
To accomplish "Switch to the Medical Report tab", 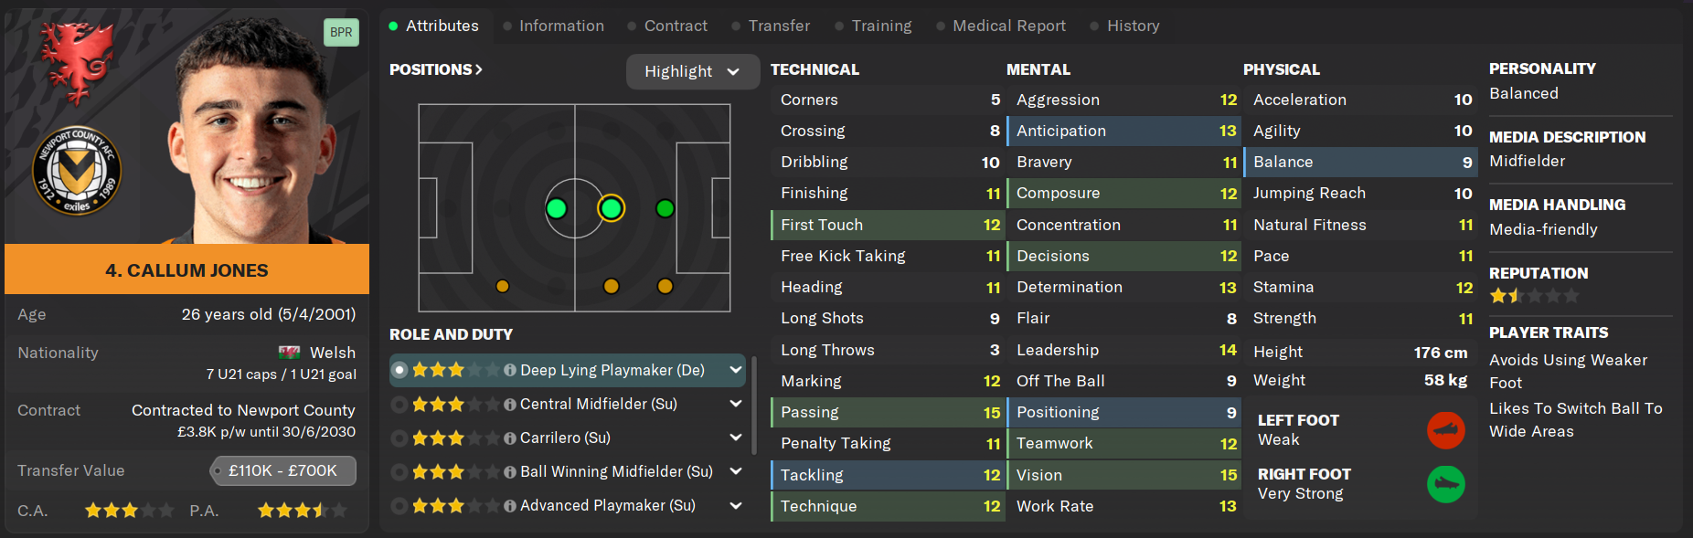I will [x=1008, y=26].
